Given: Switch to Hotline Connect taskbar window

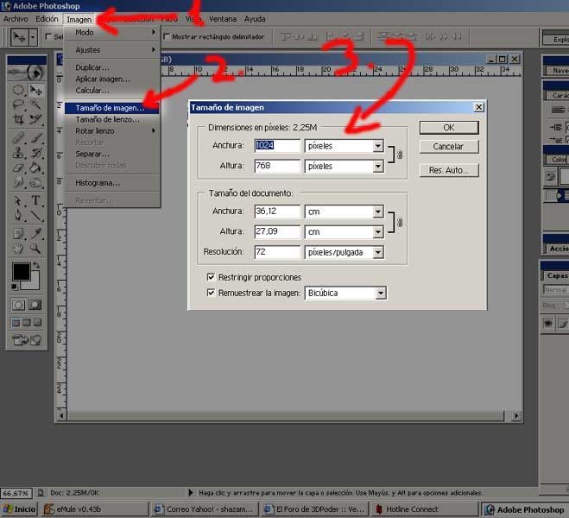Looking at the screenshot, I should [425, 509].
